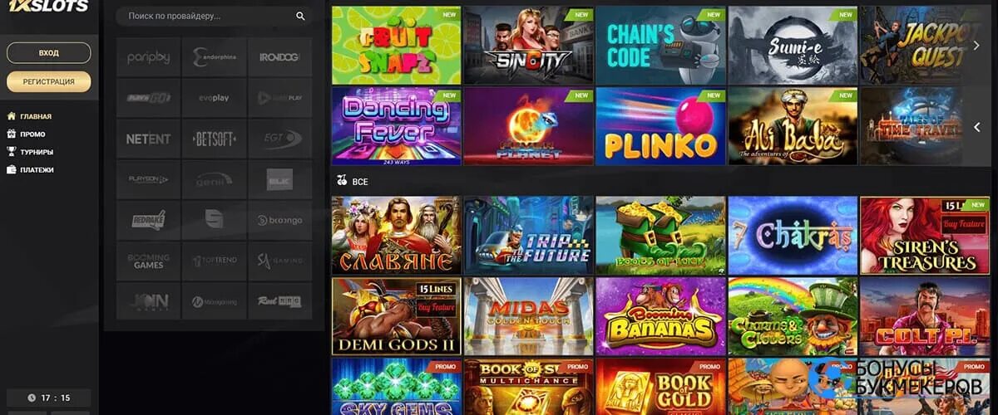Viewport: 998px width, 415px height.
Task: Select the NetEnt provider logo
Action: pyautogui.click(x=148, y=139)
